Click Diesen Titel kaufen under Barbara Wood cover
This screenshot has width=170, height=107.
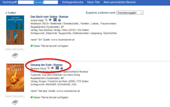pyautogui.click(x=15, y=96)
